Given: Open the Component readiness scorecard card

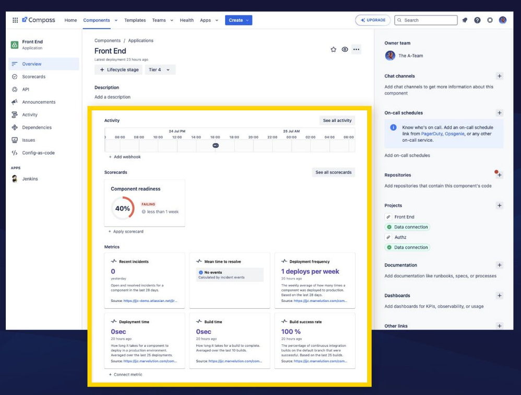Looking at the screenshot, I should click(x=145, y=203).
